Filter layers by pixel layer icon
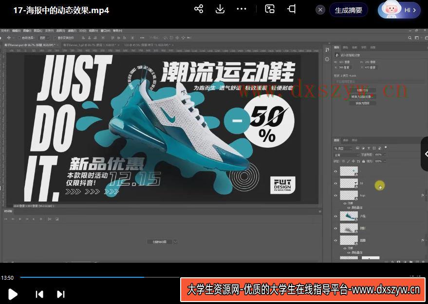Image resolution: width=428 pixels, height=304 pixels. pos(357,148)
